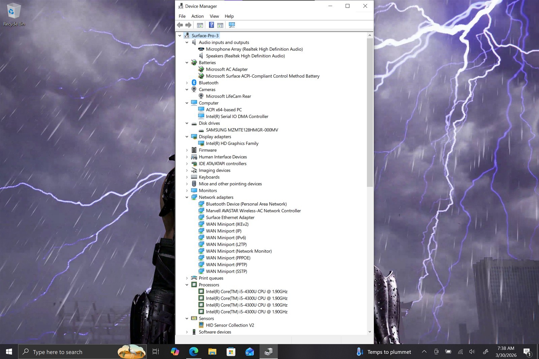The image size is (539, 359).
Task: Expand the Keyboards category
Action: (x=187, y=177)
